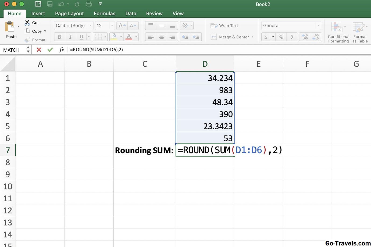
Task: Switch to the Formulas tab
Action: [x=104, y=13]
